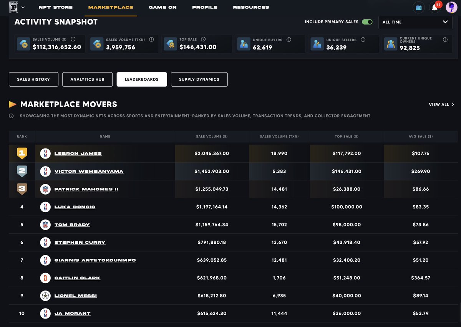This screenshot has width=461, height=327.
Task: Show info for Sales Volume ($) stat
Action: 73,39
